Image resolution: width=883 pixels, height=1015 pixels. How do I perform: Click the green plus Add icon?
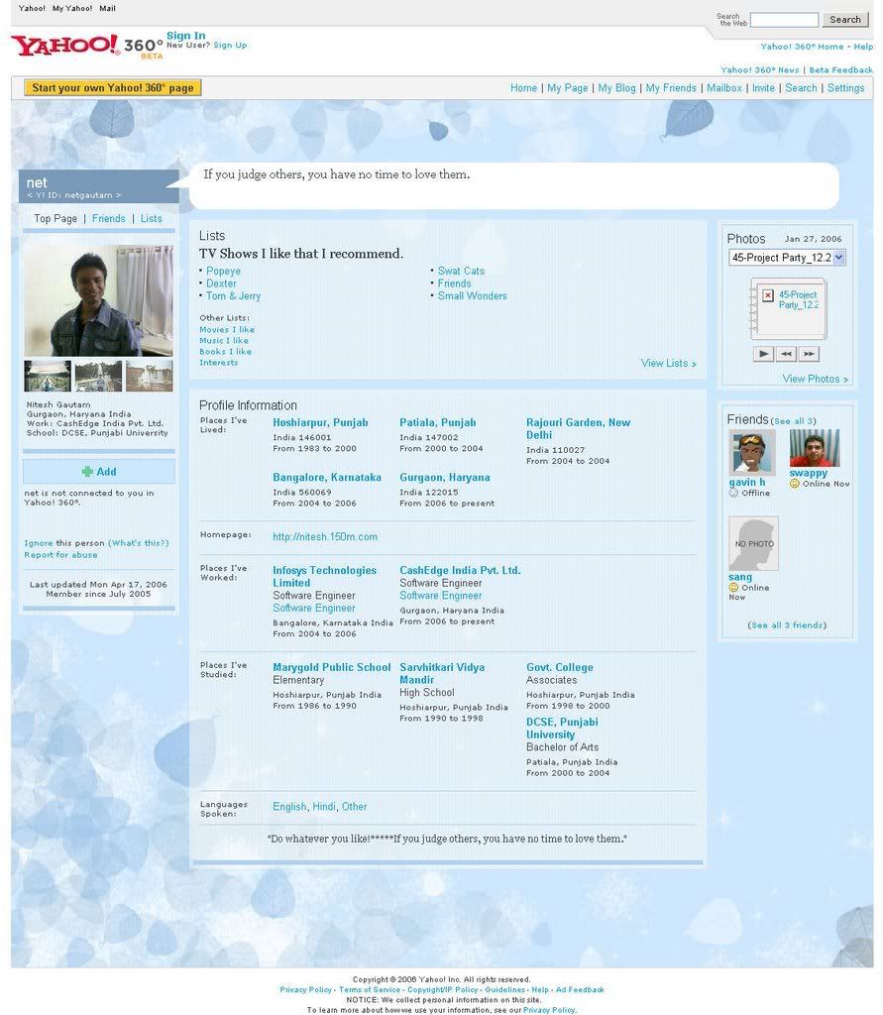pyautogui.click(x=87, y=472)
